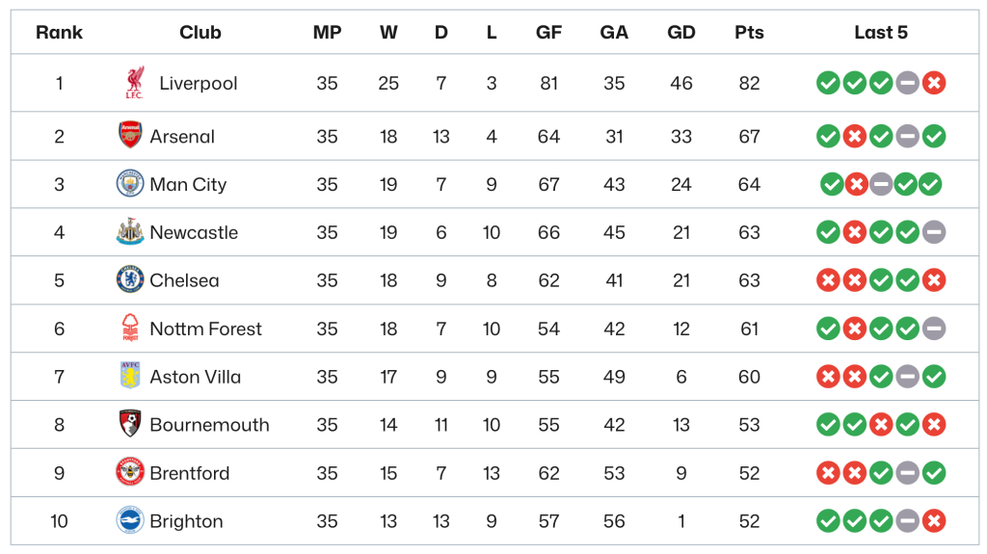
Task: Click the Brentford bee crest
Action: pos(129,473)
